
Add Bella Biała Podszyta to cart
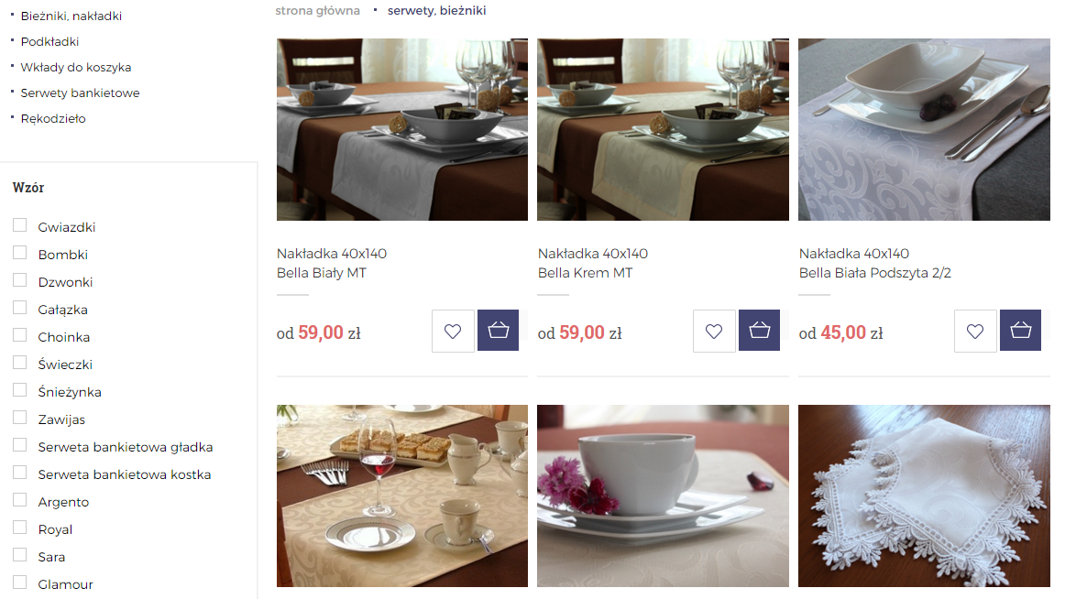pyautogui.click(x=1020, y=331)
